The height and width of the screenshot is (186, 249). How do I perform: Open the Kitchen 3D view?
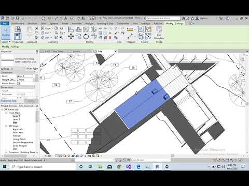(x=17, y=136)
